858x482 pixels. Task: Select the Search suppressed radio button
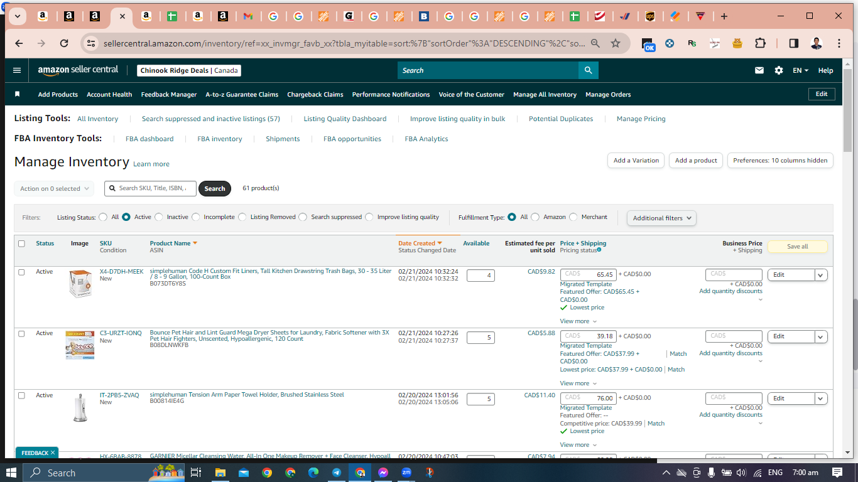303,217
